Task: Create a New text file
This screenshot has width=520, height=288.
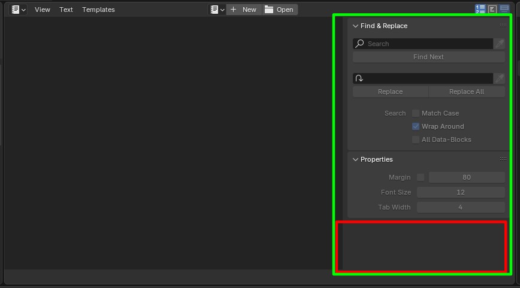Action: click(x=244, y=10)
